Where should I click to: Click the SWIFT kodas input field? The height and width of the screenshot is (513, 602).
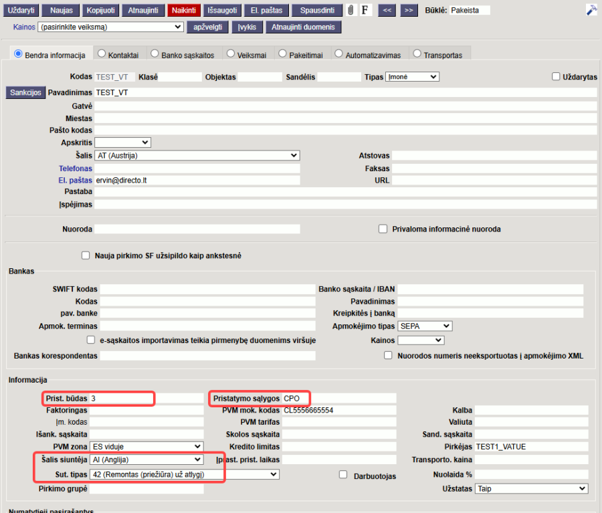[x=208, y=289]
